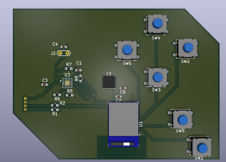Viewport: 226px width, 162px height.
Task: Select the right gold pad of J2
Action: click(x=67, y=53)
